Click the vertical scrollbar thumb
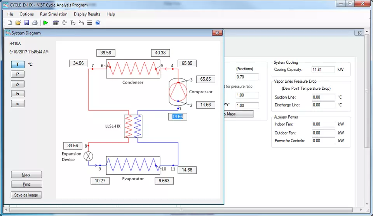Viewport: 373px width, 216px height. (366, 91)
